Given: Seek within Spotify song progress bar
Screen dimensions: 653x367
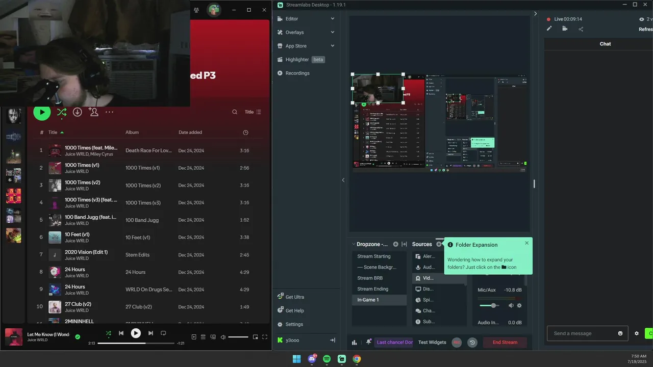Looking at the screenshot, I should tap(136, 344).
